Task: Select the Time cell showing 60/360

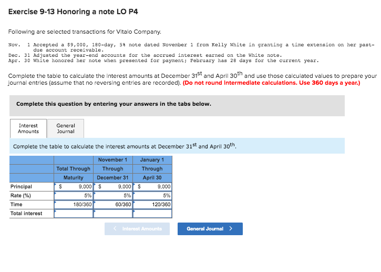Action: [113, 205]
